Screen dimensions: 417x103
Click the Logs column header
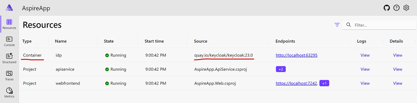click(361, 41)
